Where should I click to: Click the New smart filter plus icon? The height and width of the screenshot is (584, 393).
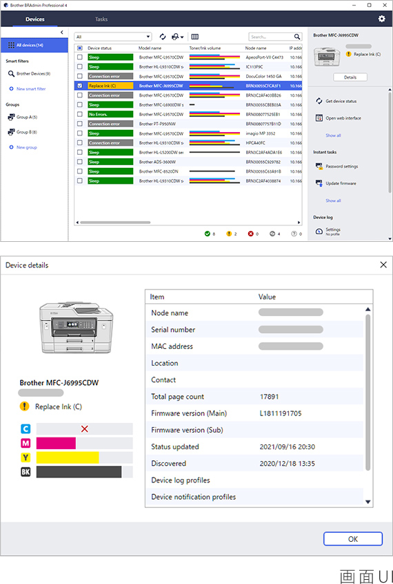click(11, 88)
